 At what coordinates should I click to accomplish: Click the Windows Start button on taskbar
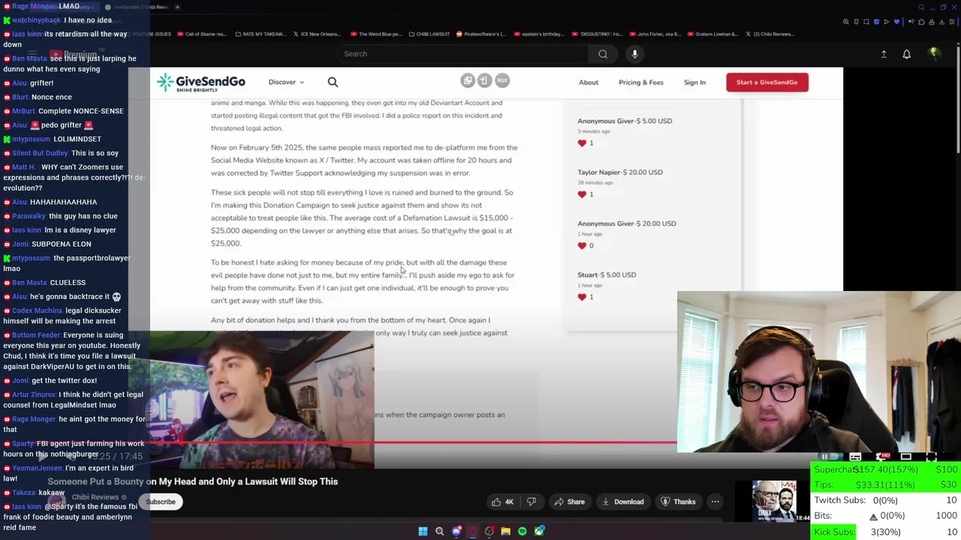click(423, 531)
